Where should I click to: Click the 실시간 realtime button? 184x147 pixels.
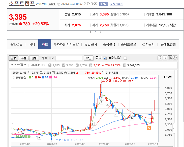[x=104, y=4]
